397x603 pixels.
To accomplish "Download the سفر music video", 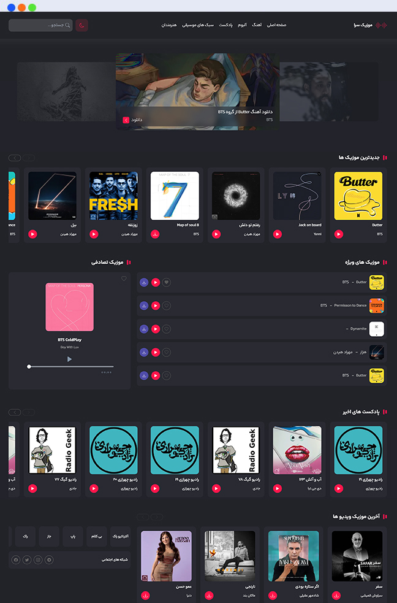I will click(336, 594).
